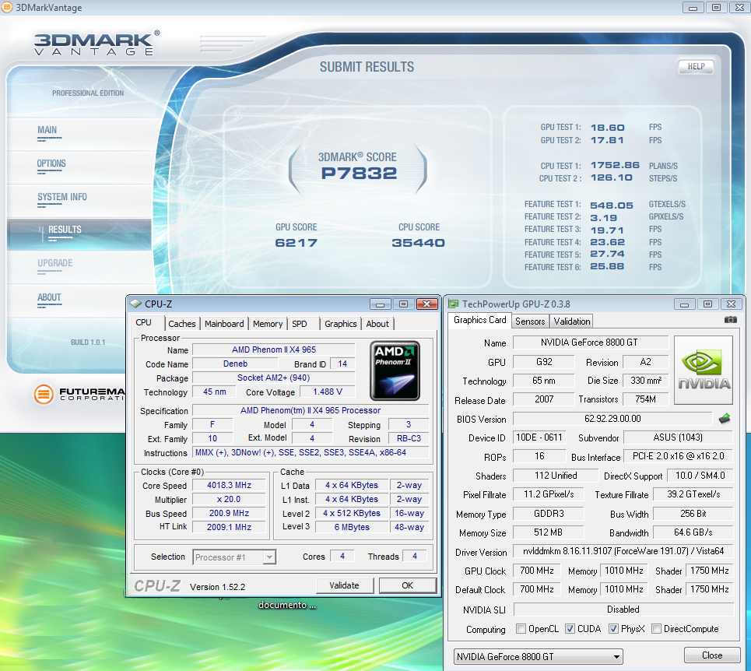The height and width of the screenshot is (671, 751).
Task: Maximize the 3DMark Vantage window
Action: [716, 8]
